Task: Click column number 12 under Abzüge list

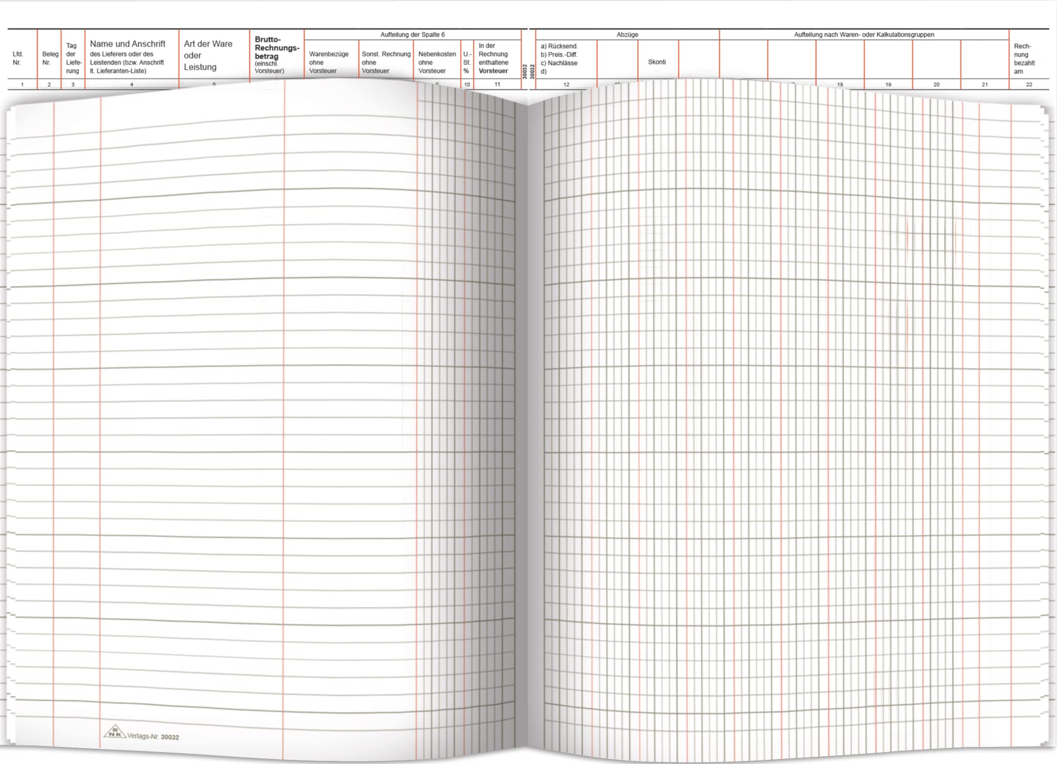Action: pos(567,84)
